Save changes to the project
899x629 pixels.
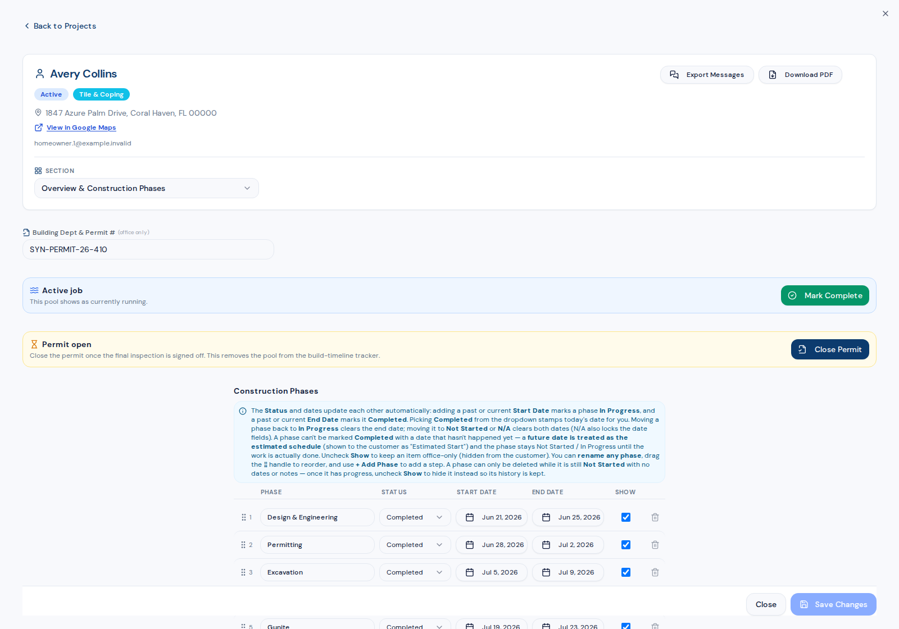(x=833, y=604)
